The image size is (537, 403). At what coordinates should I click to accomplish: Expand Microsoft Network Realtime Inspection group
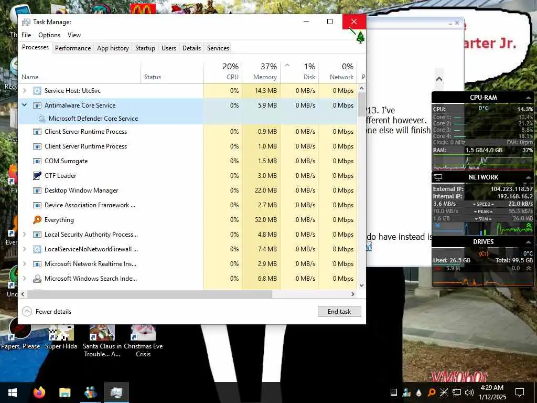24,264
